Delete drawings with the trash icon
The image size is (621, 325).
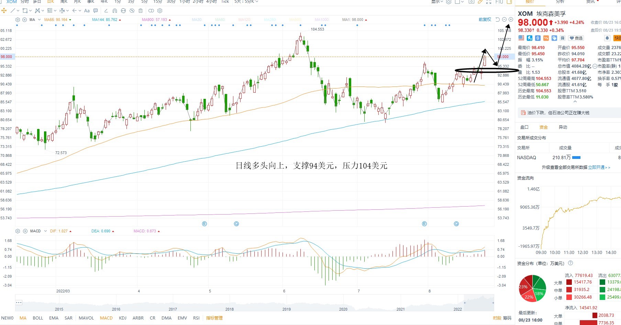pyautogui.click(x=141, y=11)
